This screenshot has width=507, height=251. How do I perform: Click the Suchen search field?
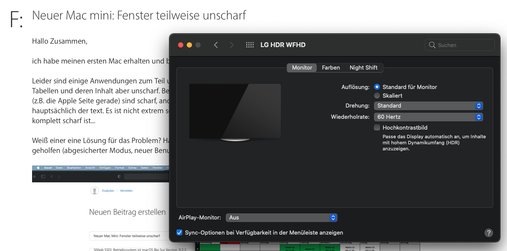click(459, 45)
